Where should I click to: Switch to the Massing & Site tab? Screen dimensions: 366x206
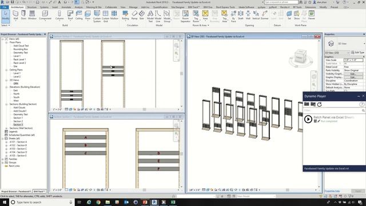click(94, 7)
